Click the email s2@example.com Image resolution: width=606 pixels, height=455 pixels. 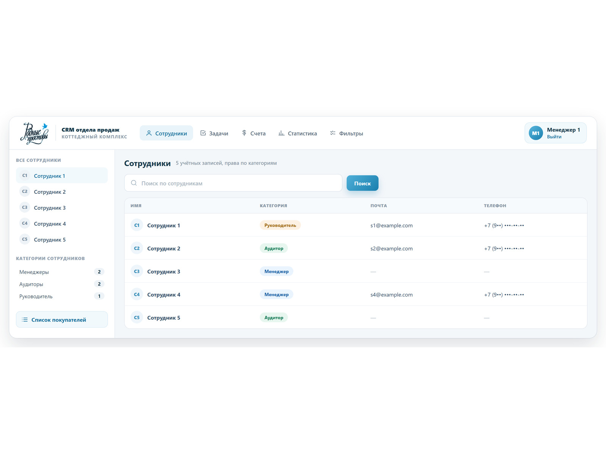392,248
